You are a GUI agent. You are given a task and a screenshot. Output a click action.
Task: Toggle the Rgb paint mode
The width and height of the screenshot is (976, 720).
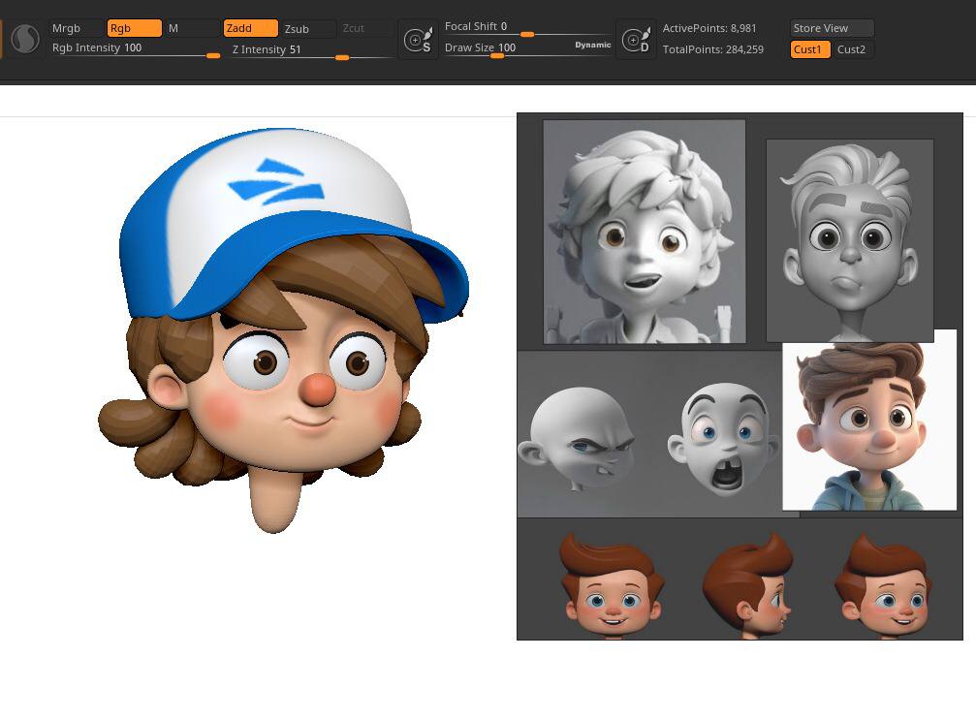coord(134,28)
